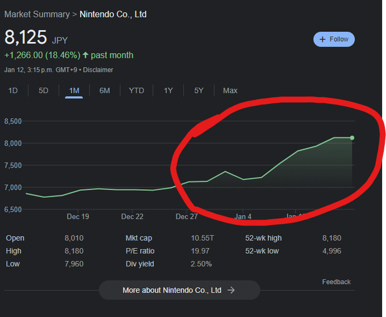Select the 1D time range tab

13,90
